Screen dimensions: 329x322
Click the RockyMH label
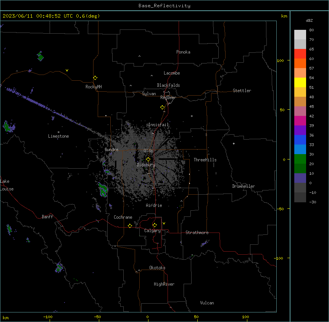pyautogui.click(x=94, y=87)
